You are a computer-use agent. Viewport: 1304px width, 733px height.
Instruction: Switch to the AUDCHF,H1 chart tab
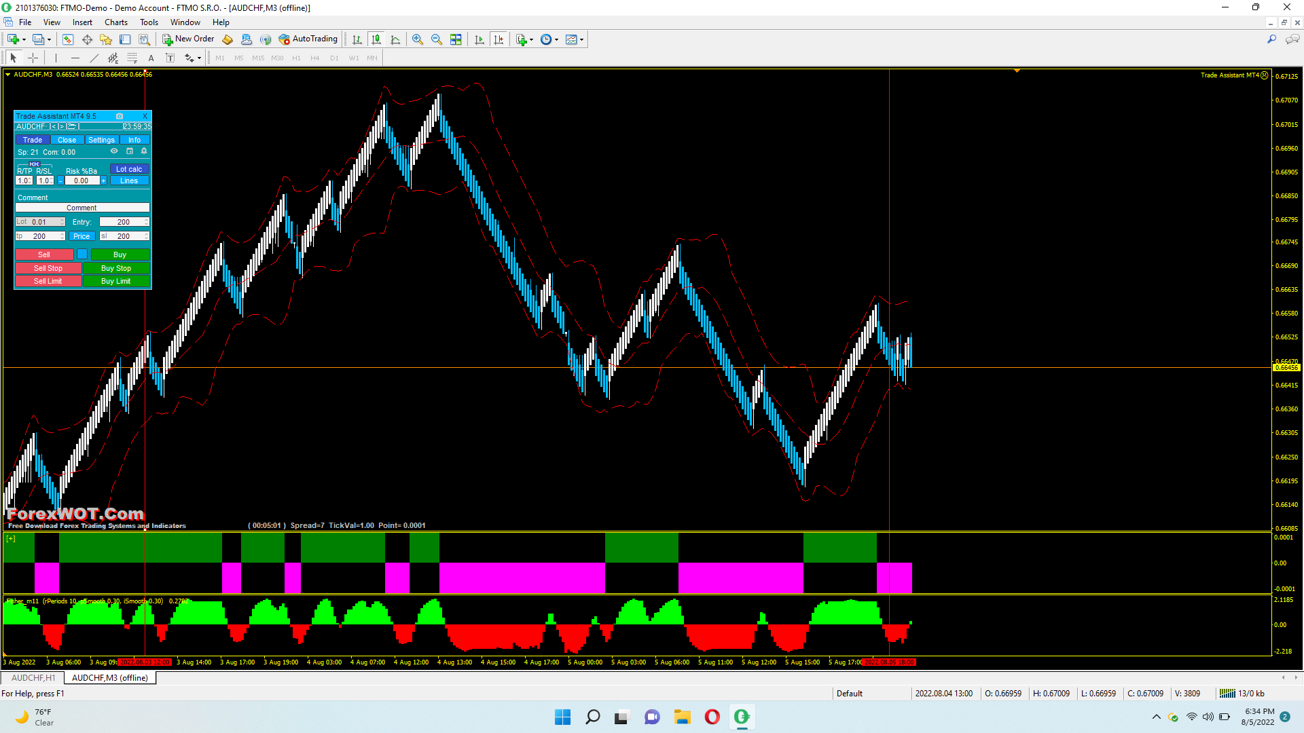click(33, 677)
